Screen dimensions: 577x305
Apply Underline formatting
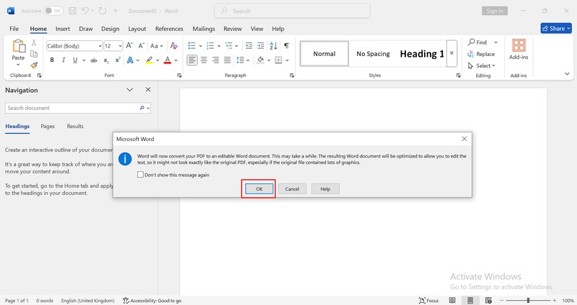click(x=75, y=60)
